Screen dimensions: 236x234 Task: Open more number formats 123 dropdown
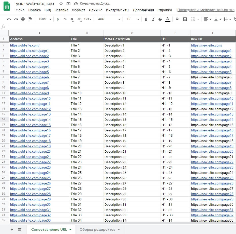(x=88, y=19)
